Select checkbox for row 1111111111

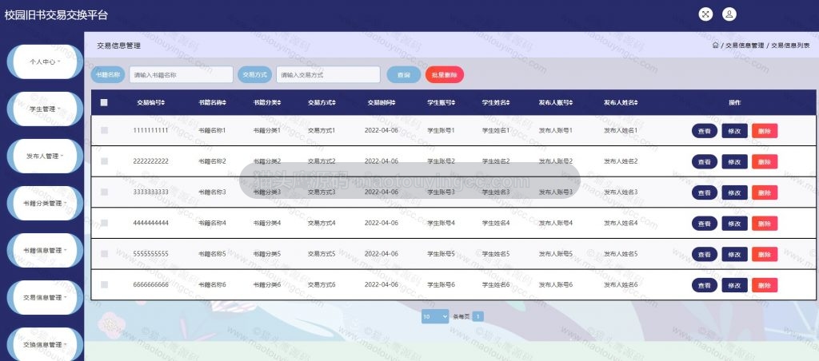click(x=104, y=130)
